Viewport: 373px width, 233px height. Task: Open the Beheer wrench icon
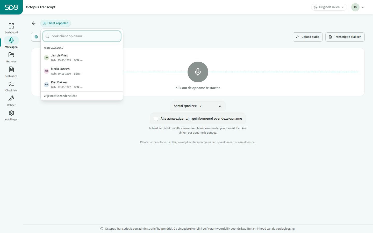[11, 98]
